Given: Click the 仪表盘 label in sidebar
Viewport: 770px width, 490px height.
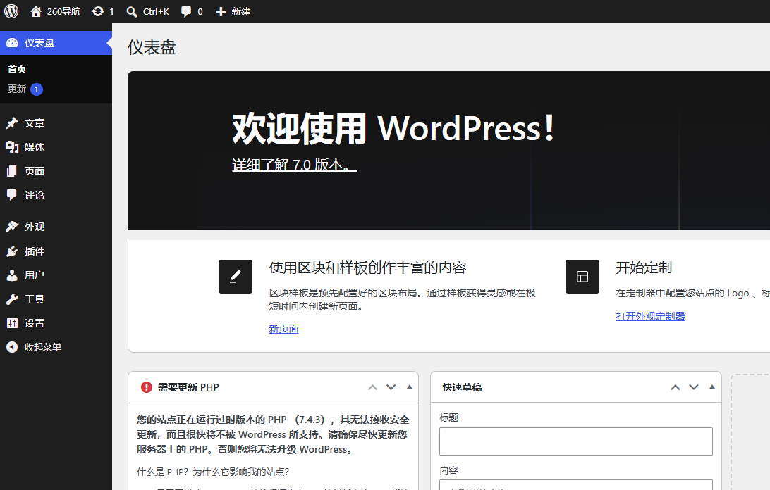Looking at the screenshot, I should pyautogui.click(x=39, y=43).
